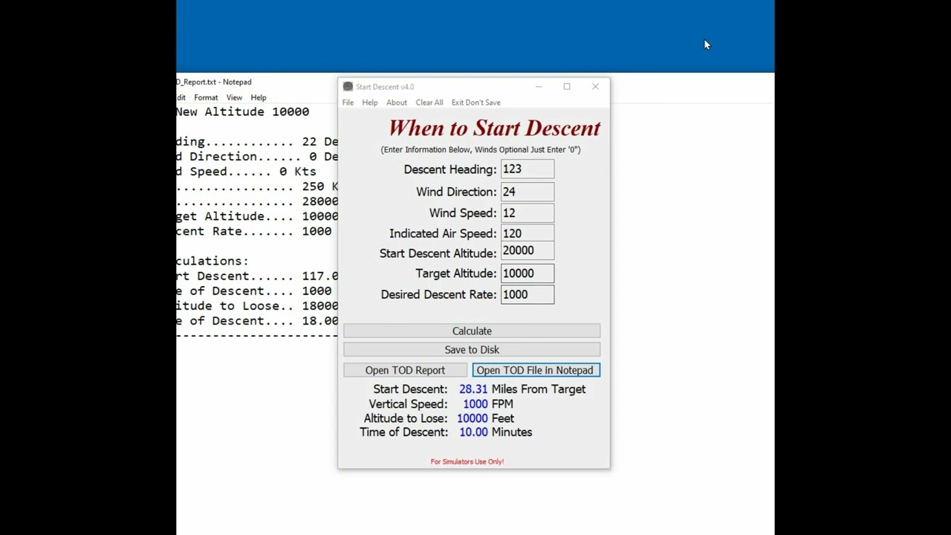The width and height of the screenshot is (951, 535).
Task: Open the Format menu in Notepad
Action: (206, 97)
